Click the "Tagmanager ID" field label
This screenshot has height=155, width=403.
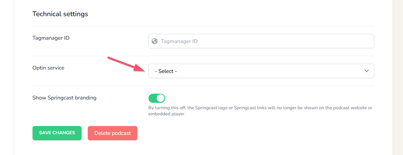(51, 38)
